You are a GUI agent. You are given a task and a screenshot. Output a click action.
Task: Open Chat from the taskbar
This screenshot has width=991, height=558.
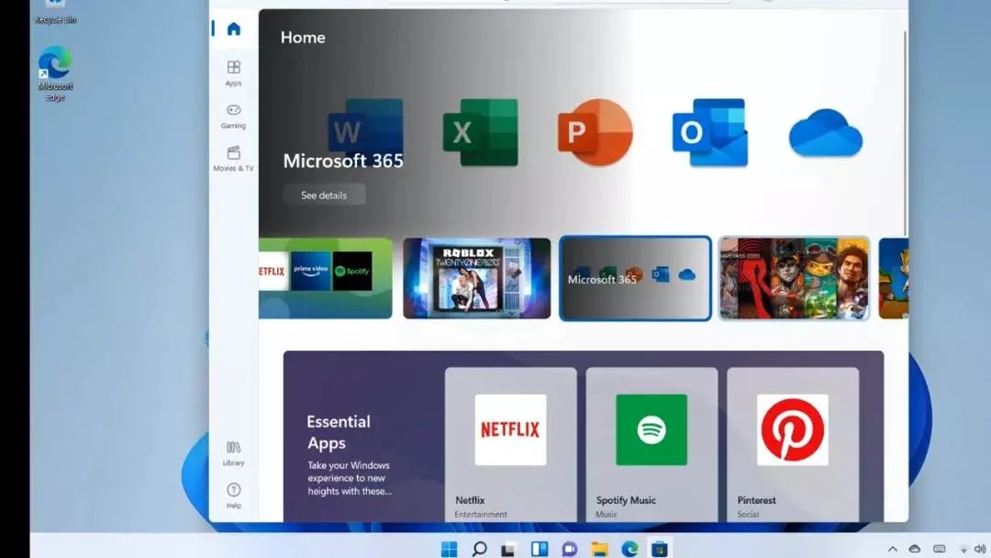568,548
